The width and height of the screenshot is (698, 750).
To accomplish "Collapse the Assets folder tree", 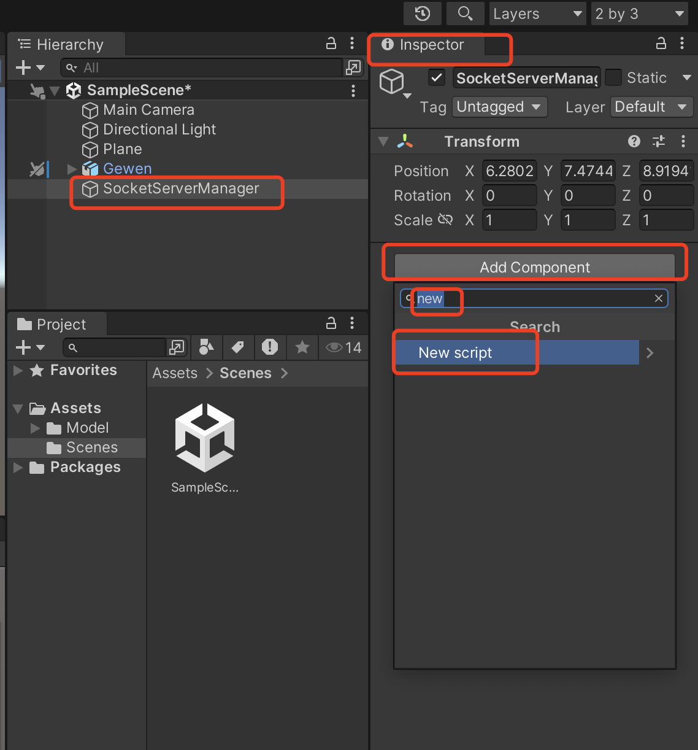I will pyautogui.click(x=18, y=409).
